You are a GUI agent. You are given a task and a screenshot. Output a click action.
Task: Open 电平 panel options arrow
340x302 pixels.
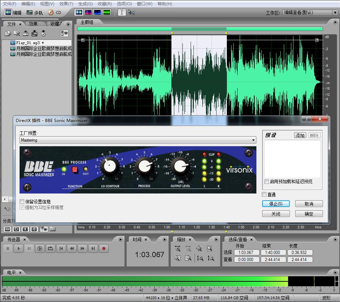[x=335, y=272]
